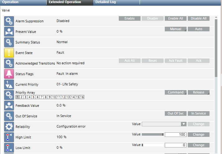
Task: Click the pink Status Flags bell icon
Action: click(x=9, y=74)
